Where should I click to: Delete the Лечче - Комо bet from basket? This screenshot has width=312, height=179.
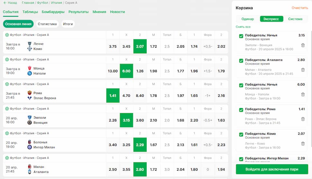303,144
